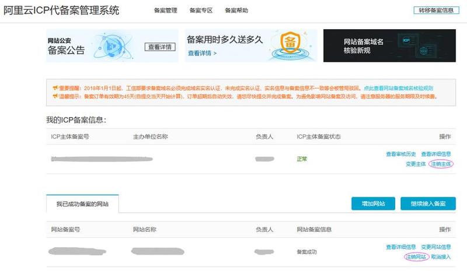Click the ICP主体备案状态 column header
467x271 pixels.
[319, 136]
